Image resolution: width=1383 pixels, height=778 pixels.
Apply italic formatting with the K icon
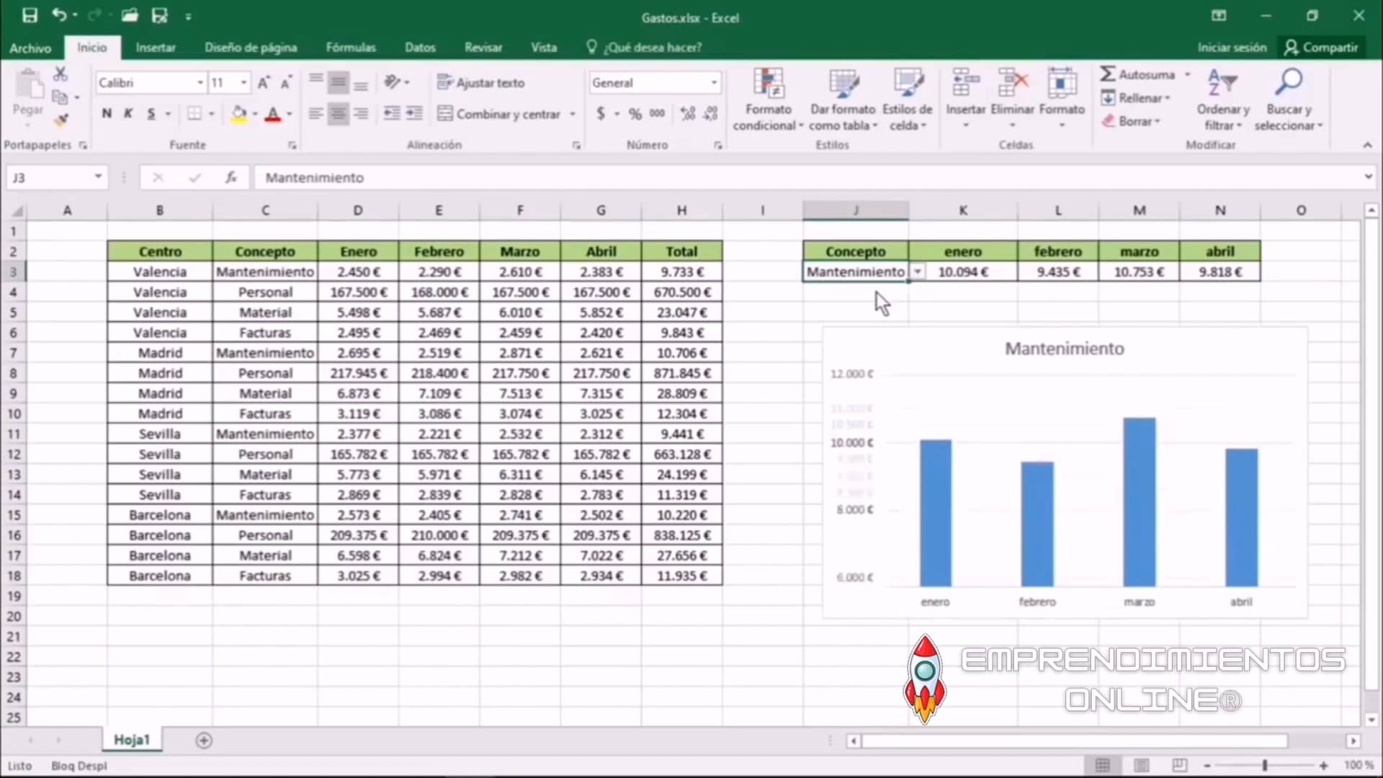point(128,113)
